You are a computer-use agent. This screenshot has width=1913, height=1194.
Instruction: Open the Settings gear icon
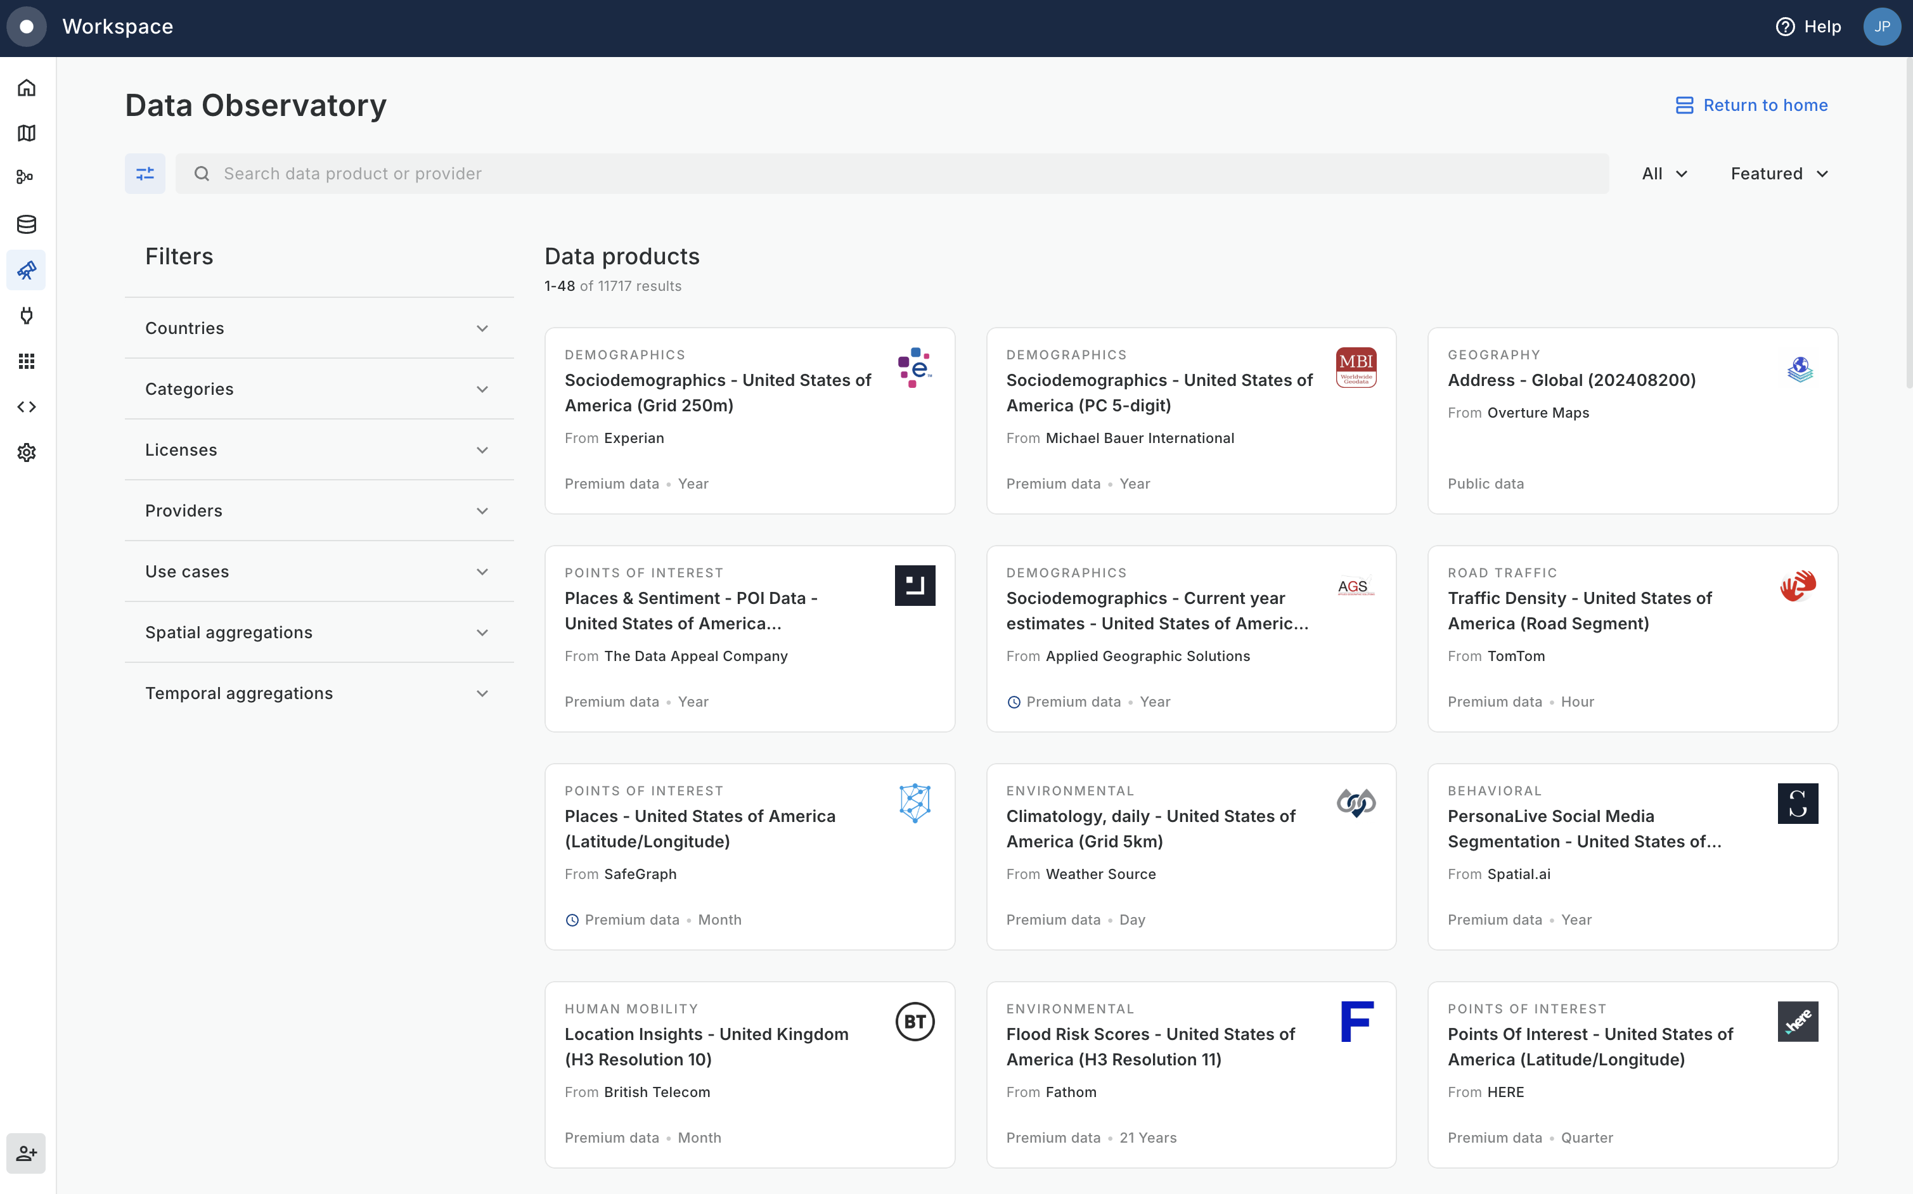pyautogui.click(x=27, y=453)
